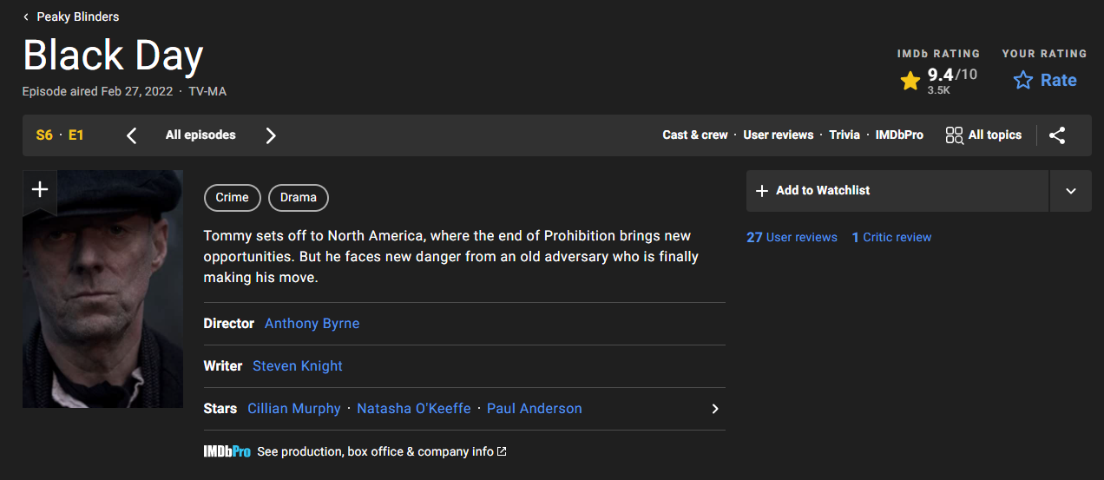1104x480 pixels.
Task: Click the 3.5K vote count
Action: pos(939,89)
